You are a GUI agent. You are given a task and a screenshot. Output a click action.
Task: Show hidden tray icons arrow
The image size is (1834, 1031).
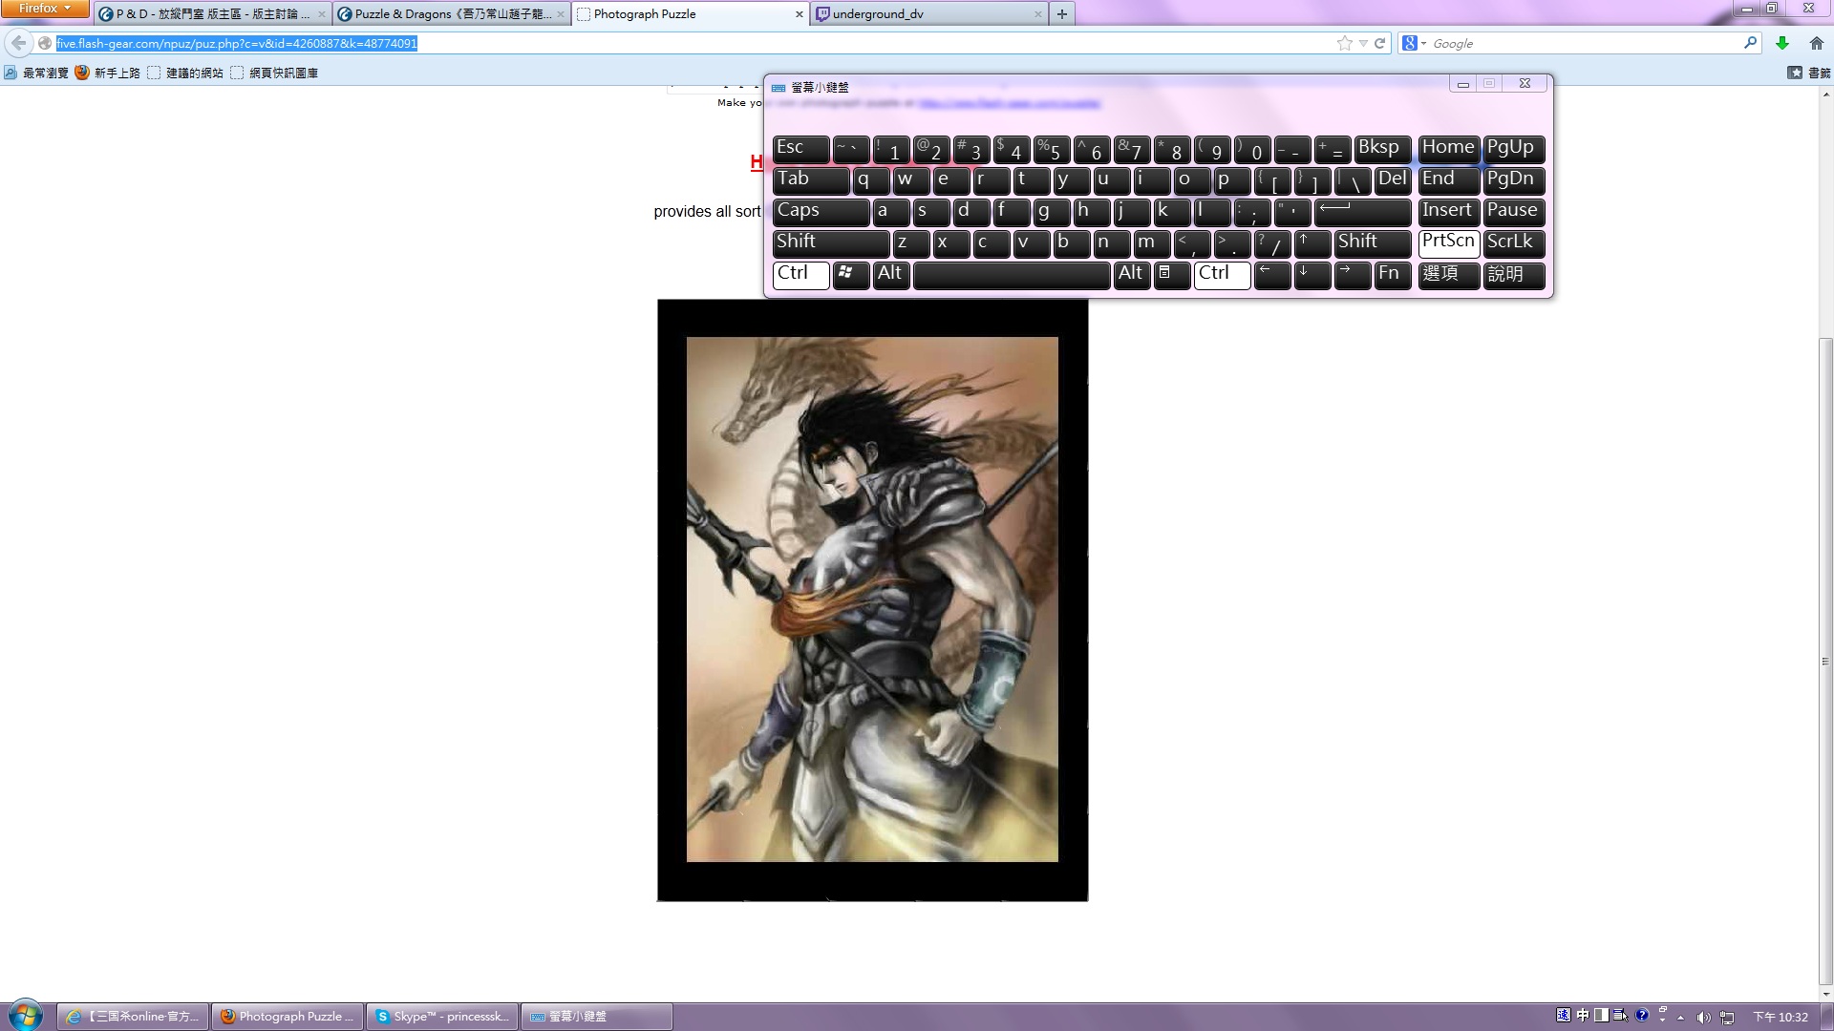click(x=1680, y=1017)
